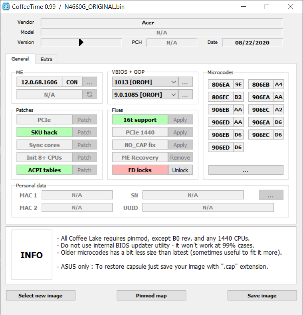Click the ellipsis button next to GOP 9.0.1085
303x315 pixels.
[x=185, y=95]
